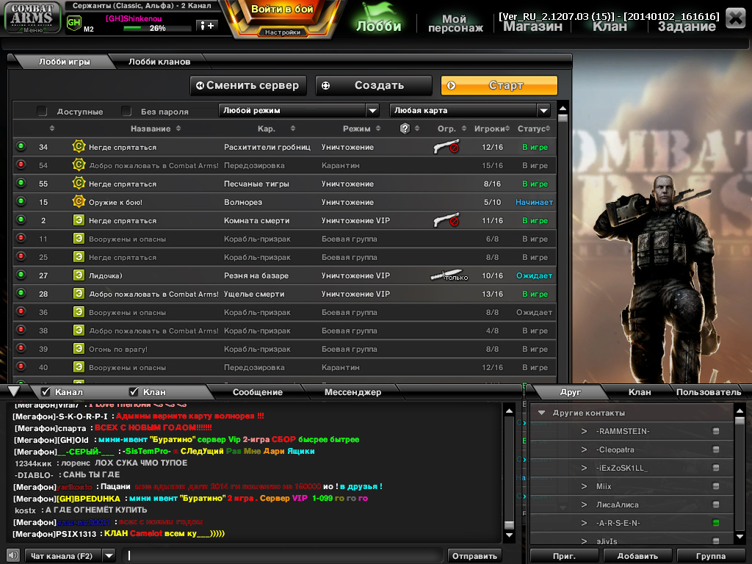752x564 pixels.
Task: Click the chat message input field
Action: click(x=283, y=556)
